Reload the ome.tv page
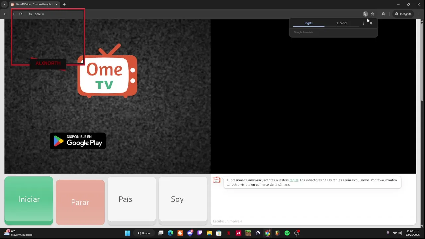 21,14
